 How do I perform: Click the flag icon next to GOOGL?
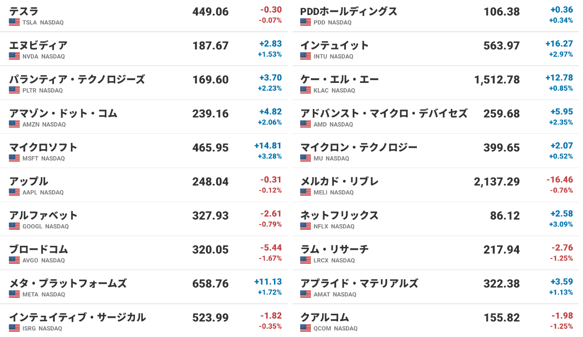pos(14,226)
